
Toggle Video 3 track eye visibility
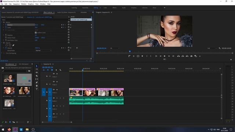(x=57, y=74)
